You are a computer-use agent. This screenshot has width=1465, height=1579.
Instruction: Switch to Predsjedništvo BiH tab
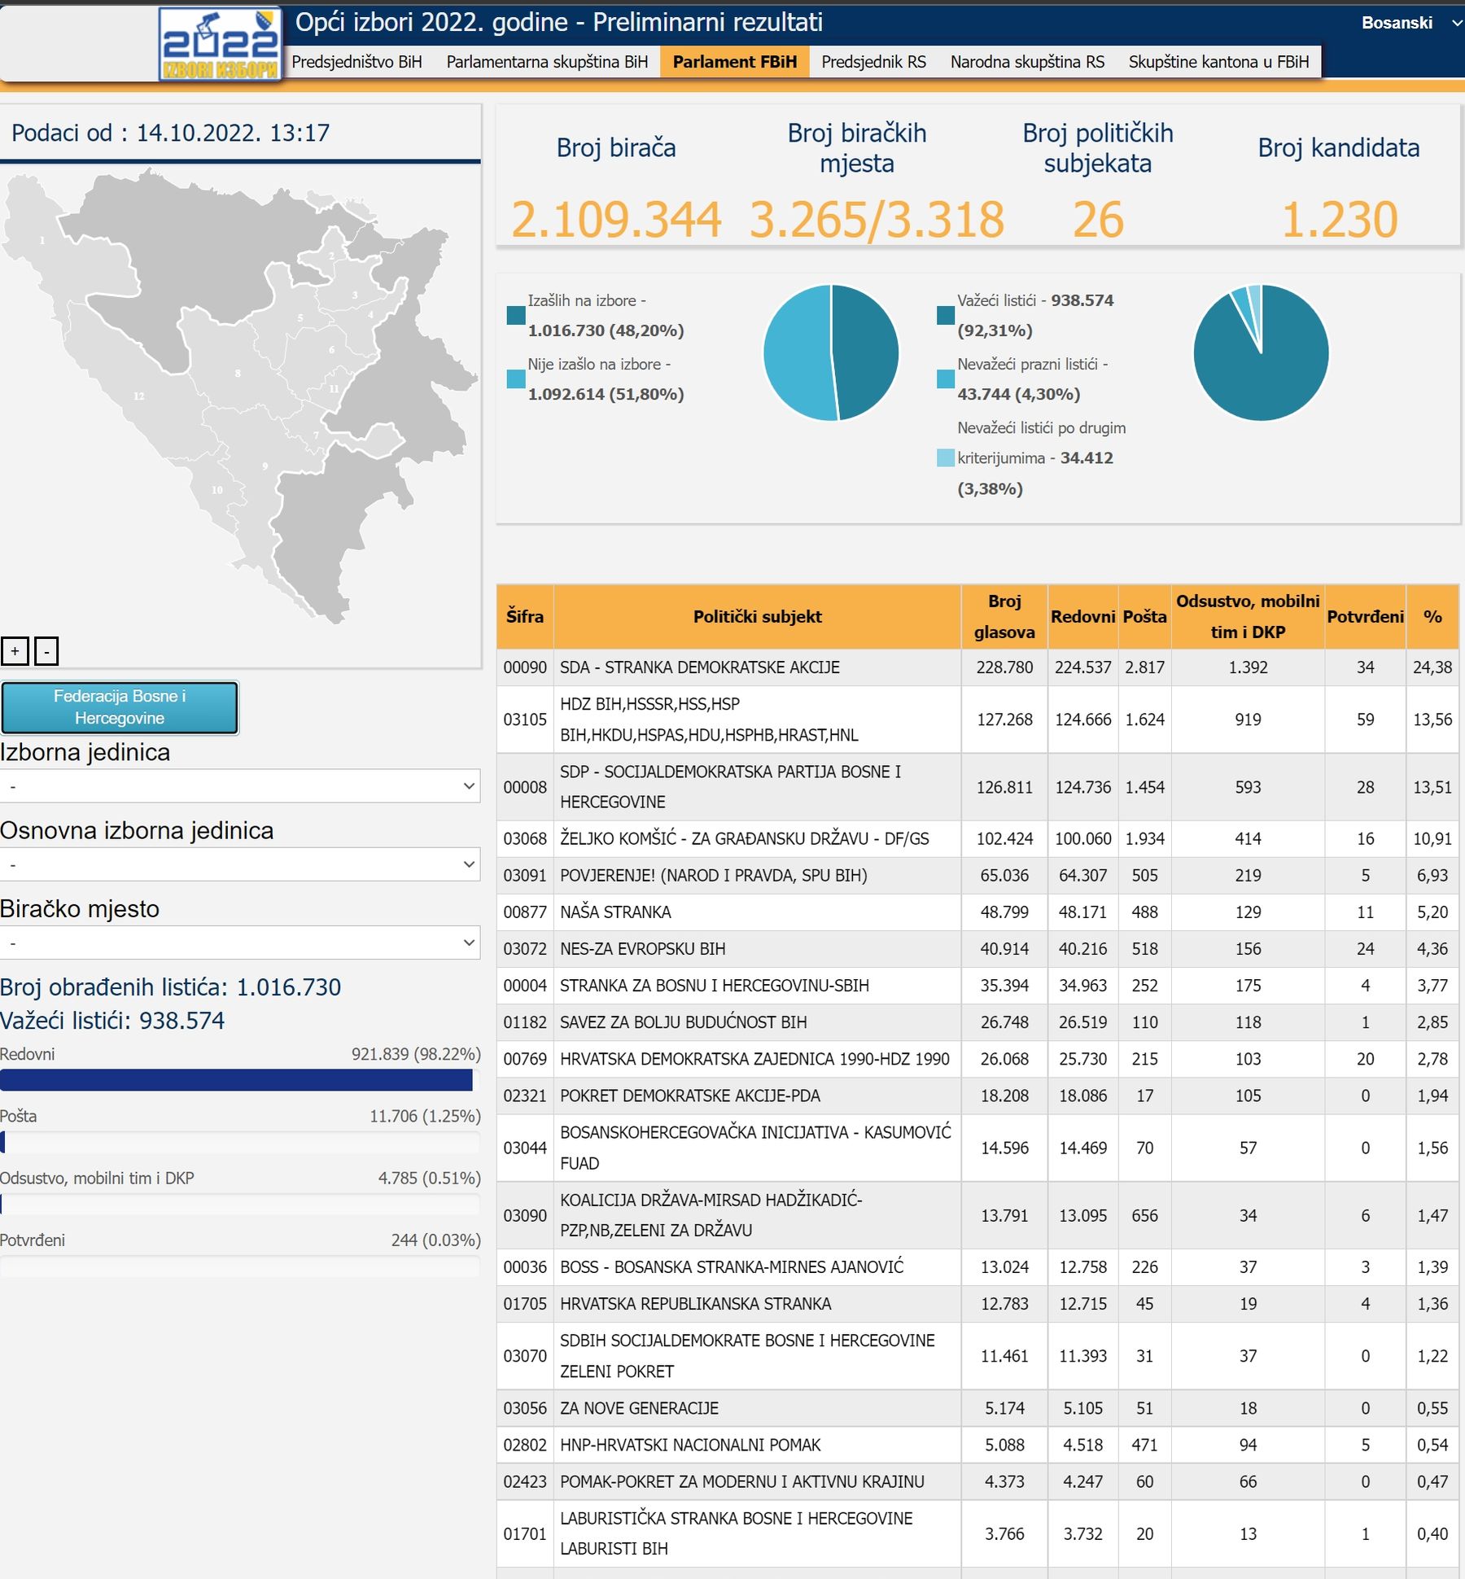[x=356, y=62]
